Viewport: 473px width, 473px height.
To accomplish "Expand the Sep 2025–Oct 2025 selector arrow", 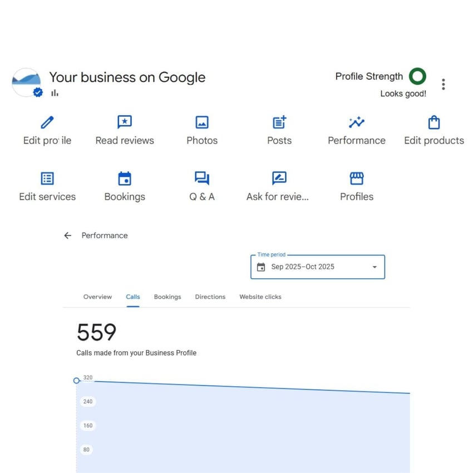I will [x=375, y=267].
